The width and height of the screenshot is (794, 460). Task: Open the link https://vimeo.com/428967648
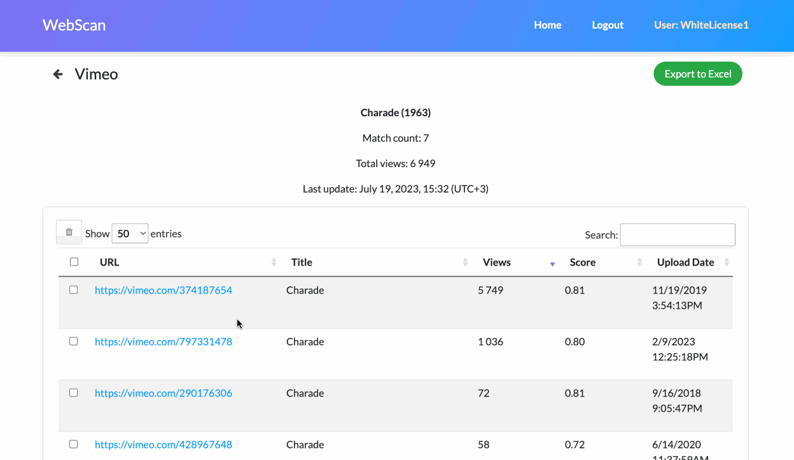click(163, 444)
